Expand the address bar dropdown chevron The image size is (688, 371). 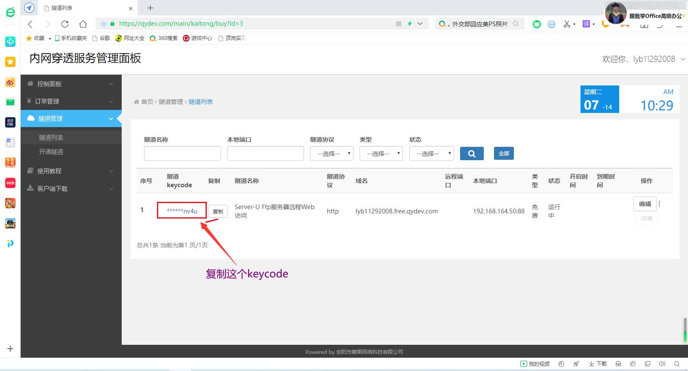420,24
